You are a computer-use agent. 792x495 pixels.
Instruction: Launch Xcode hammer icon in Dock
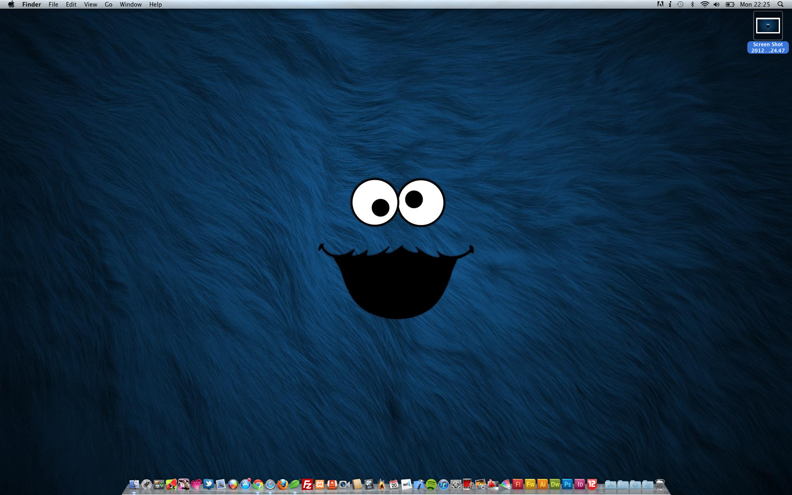point(419,484)
